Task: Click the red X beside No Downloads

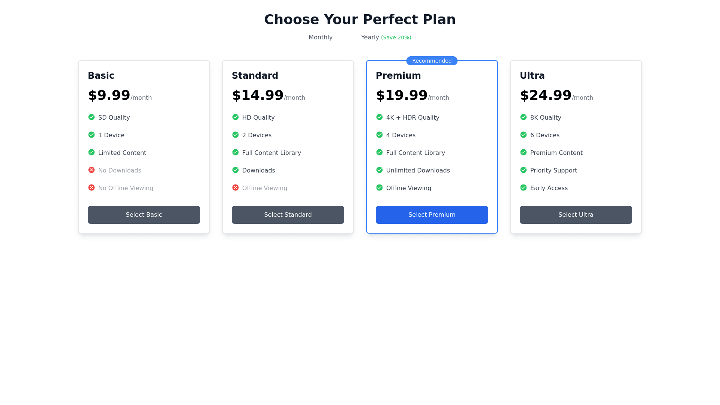Action: click(91, 170)
